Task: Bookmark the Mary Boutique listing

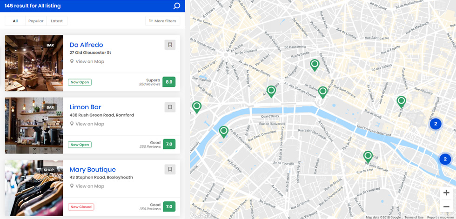Action: pos(170,169)
